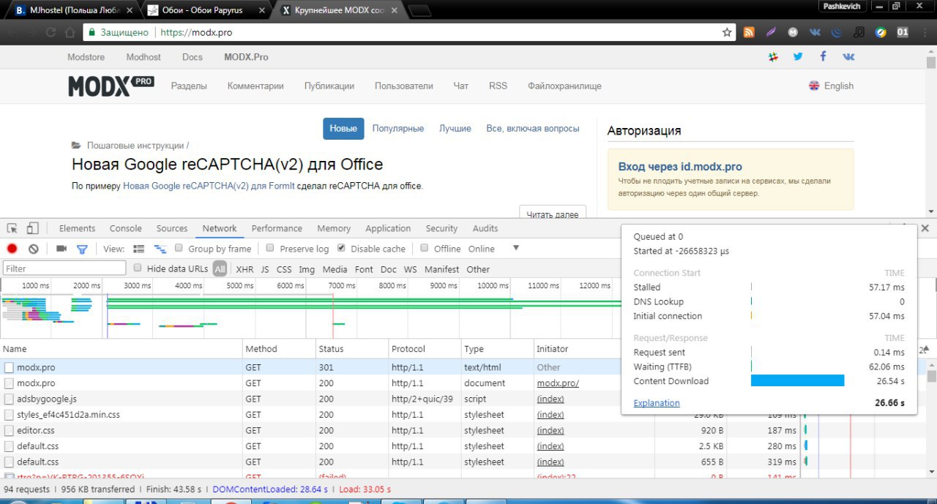Filter requests by Img type
This screenshot has width=937, height=504.
point(307,269)
